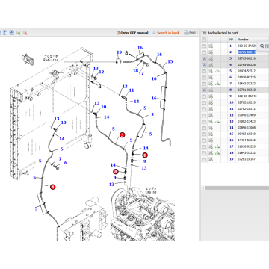This screenshot has height=269, width=269.
Task: Click horizontal scrollbar in parts panel
Action: (x=238, y=188)
